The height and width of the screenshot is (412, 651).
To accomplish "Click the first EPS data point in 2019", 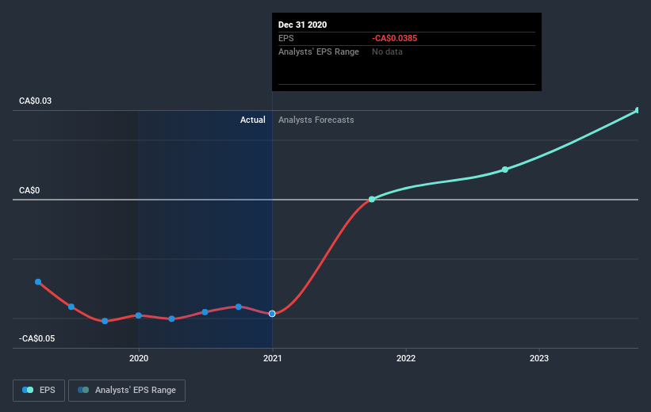I will pos(38,282).
